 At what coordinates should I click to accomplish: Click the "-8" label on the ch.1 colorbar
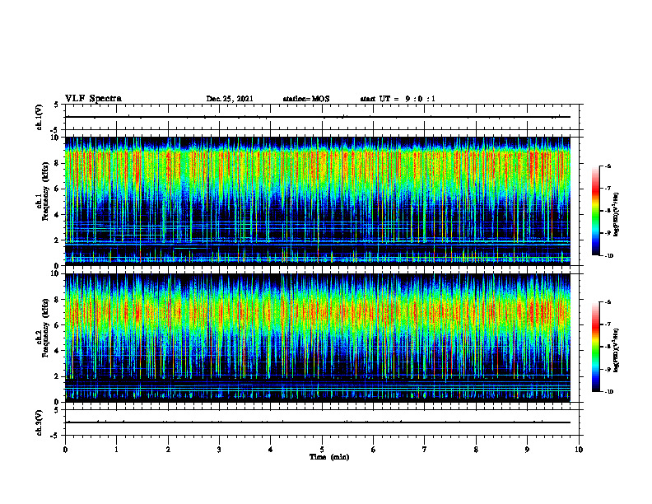(608, 211)
